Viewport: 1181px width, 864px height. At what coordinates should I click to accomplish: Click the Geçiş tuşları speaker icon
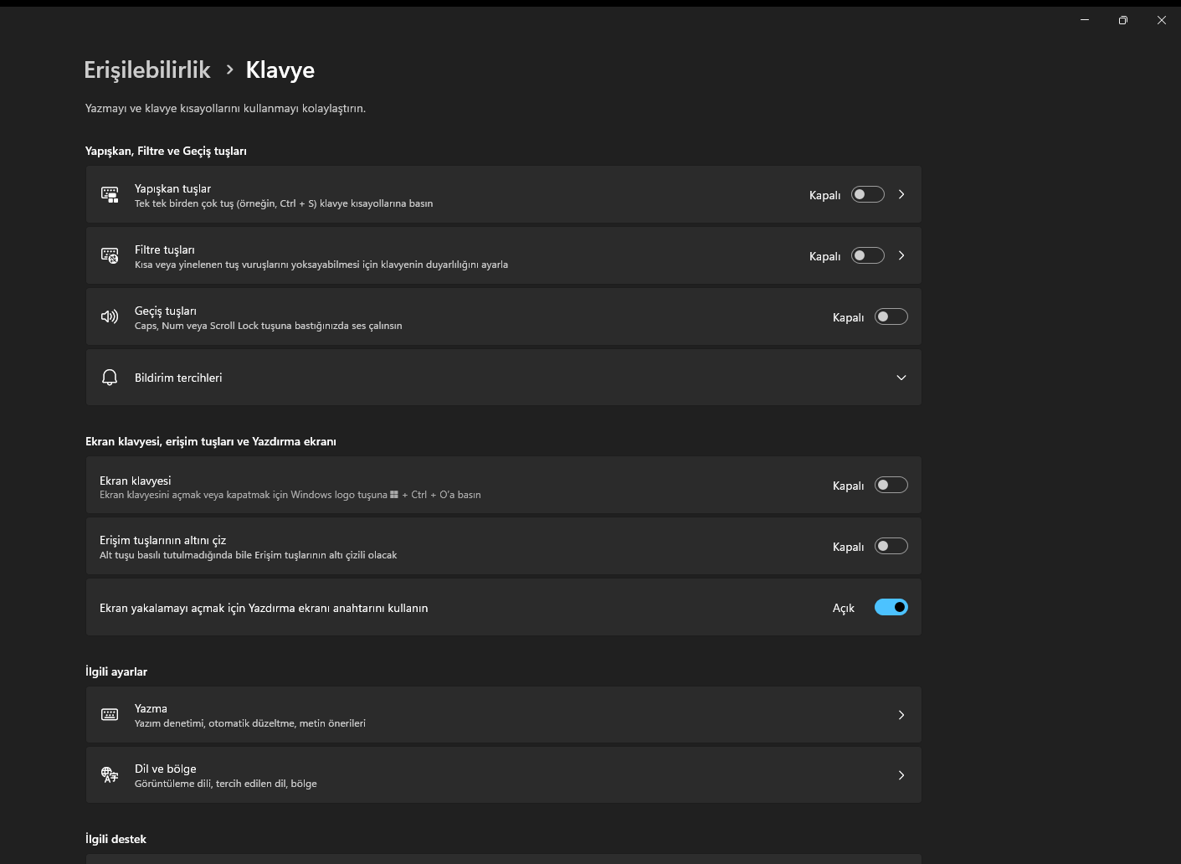click(110, 316)
